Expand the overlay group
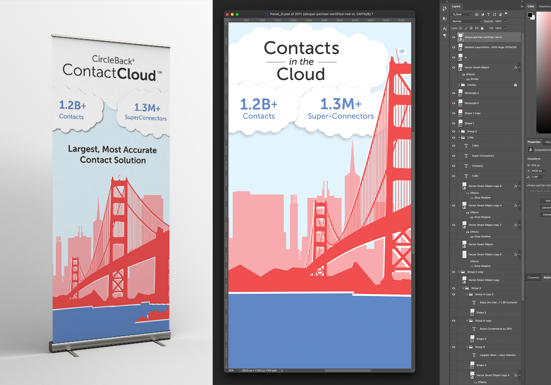 click(459, 85)
